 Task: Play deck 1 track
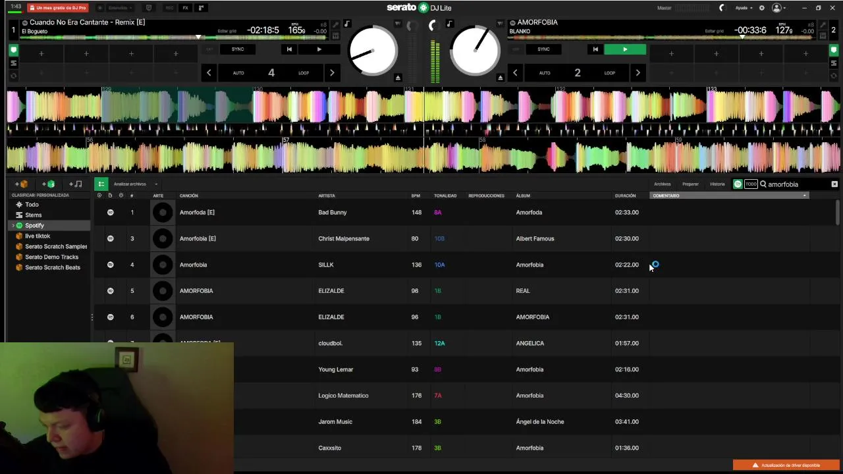click(319, 49)
